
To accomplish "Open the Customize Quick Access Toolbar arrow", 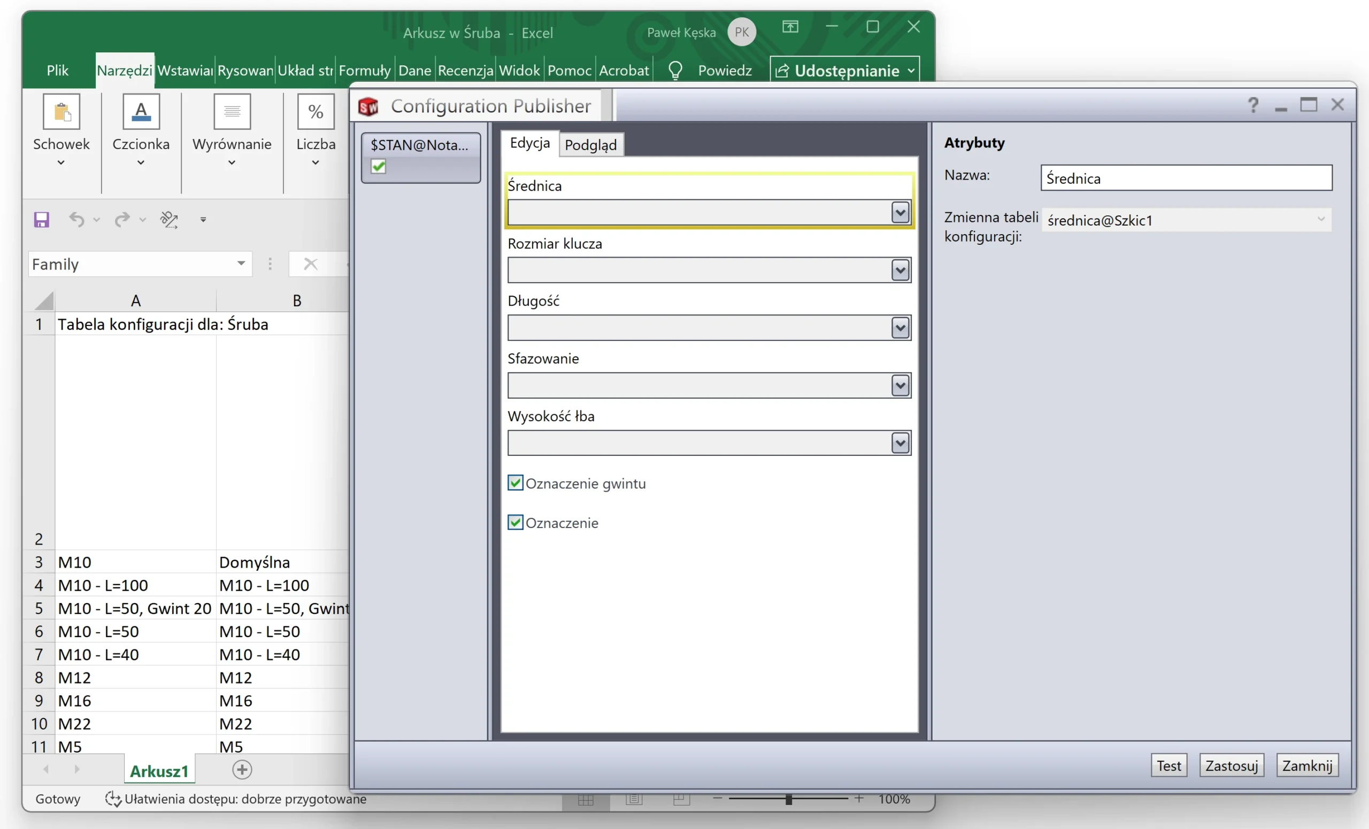I will (x=203, y=220).
